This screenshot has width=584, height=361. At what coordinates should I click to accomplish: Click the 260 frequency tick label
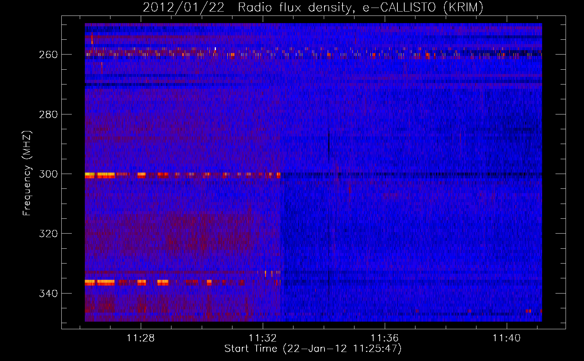coord(48,55)
